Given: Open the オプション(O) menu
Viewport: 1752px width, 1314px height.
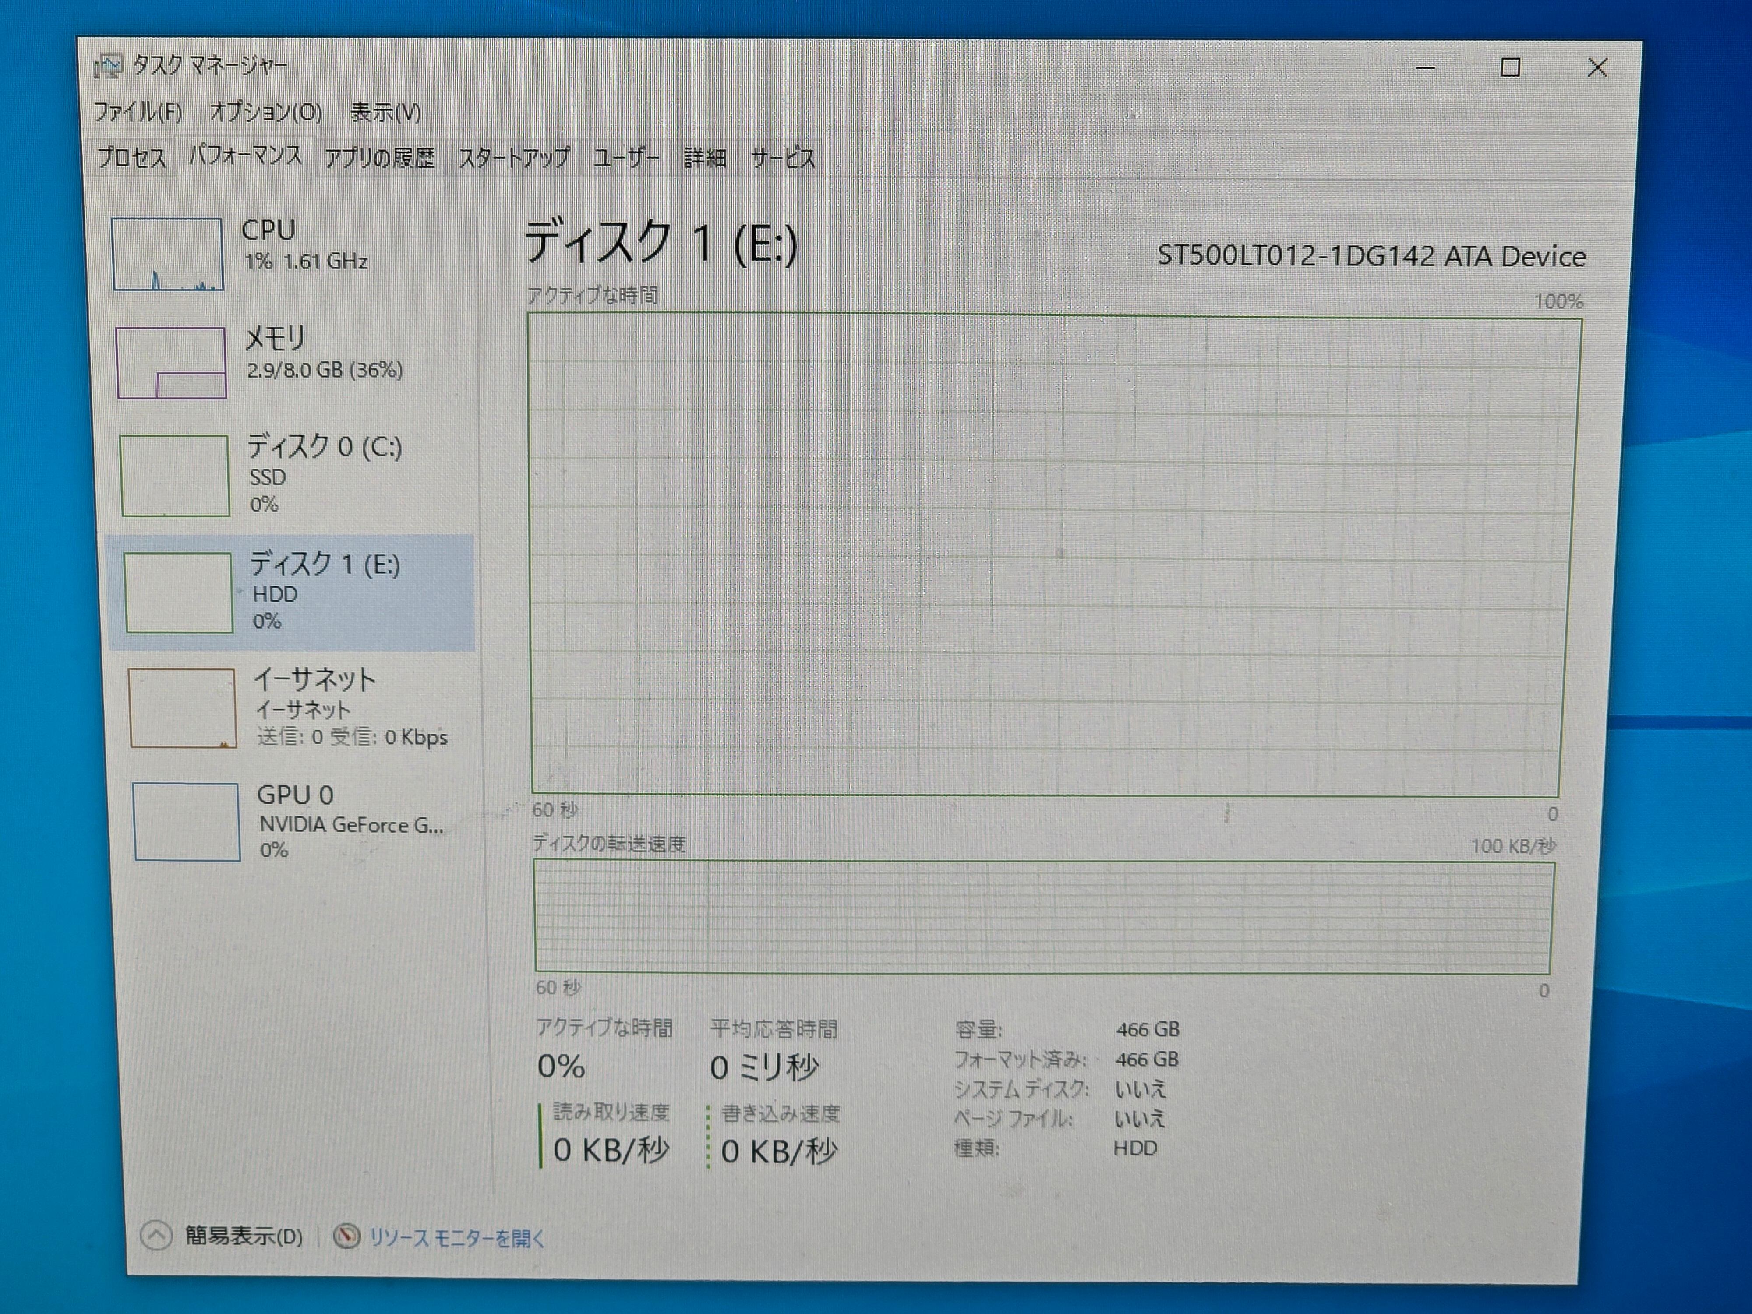Looking at the screenshot, I should click(x=265, y=113).
